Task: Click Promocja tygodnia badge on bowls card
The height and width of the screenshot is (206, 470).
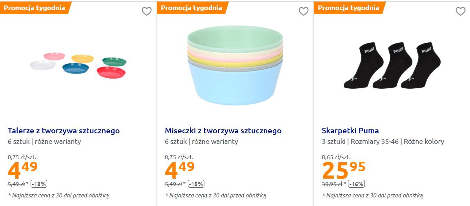Action: coord(191,8)
